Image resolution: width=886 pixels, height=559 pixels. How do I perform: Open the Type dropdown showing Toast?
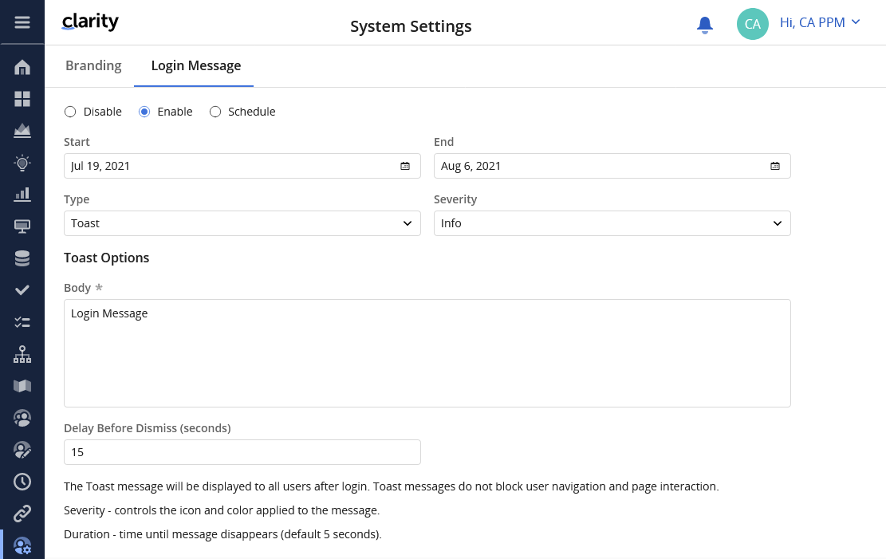[242, 223]
